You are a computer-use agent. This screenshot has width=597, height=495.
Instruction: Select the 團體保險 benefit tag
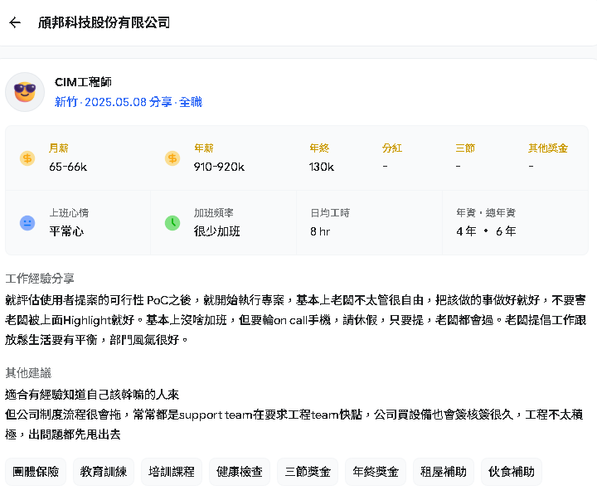click(36, 472)
